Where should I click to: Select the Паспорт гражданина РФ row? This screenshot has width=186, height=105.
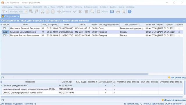tap(92, 85)
